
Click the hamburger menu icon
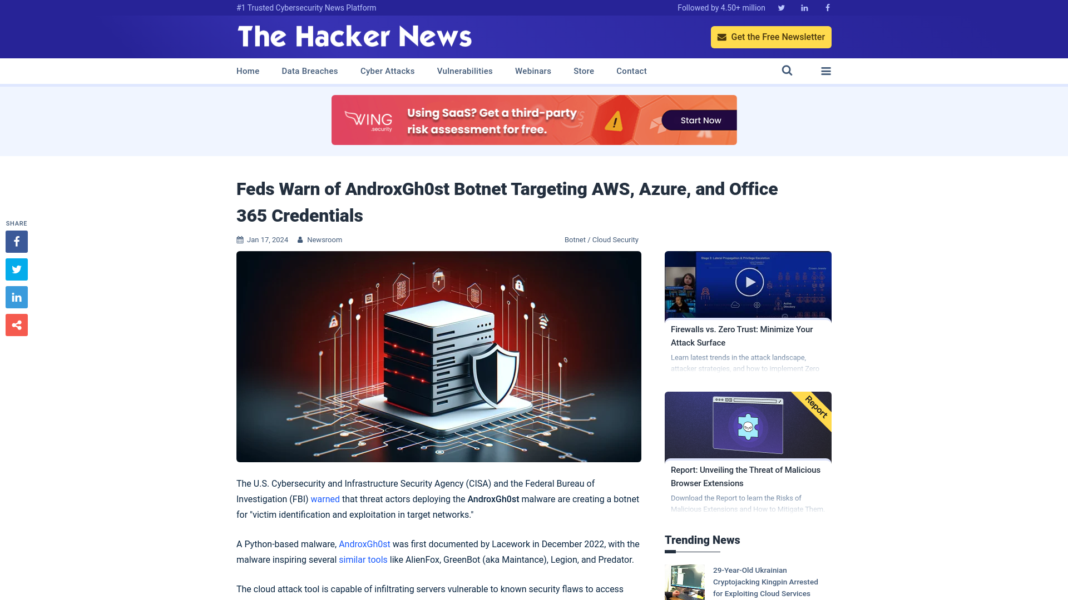825,71
